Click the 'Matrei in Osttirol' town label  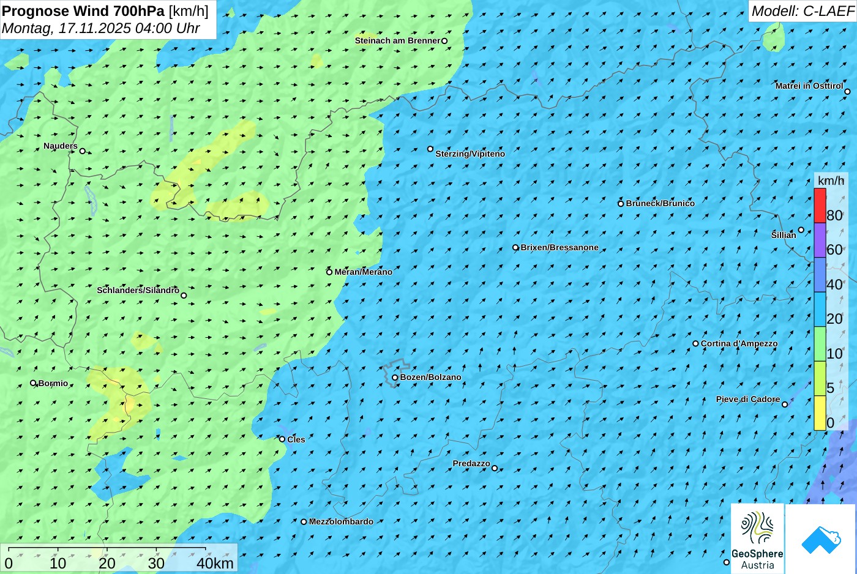[x=809, y=86]
